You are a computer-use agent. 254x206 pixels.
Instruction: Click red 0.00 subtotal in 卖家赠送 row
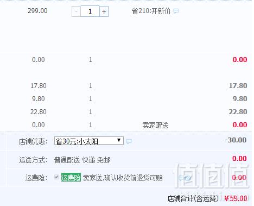(240, 125)
